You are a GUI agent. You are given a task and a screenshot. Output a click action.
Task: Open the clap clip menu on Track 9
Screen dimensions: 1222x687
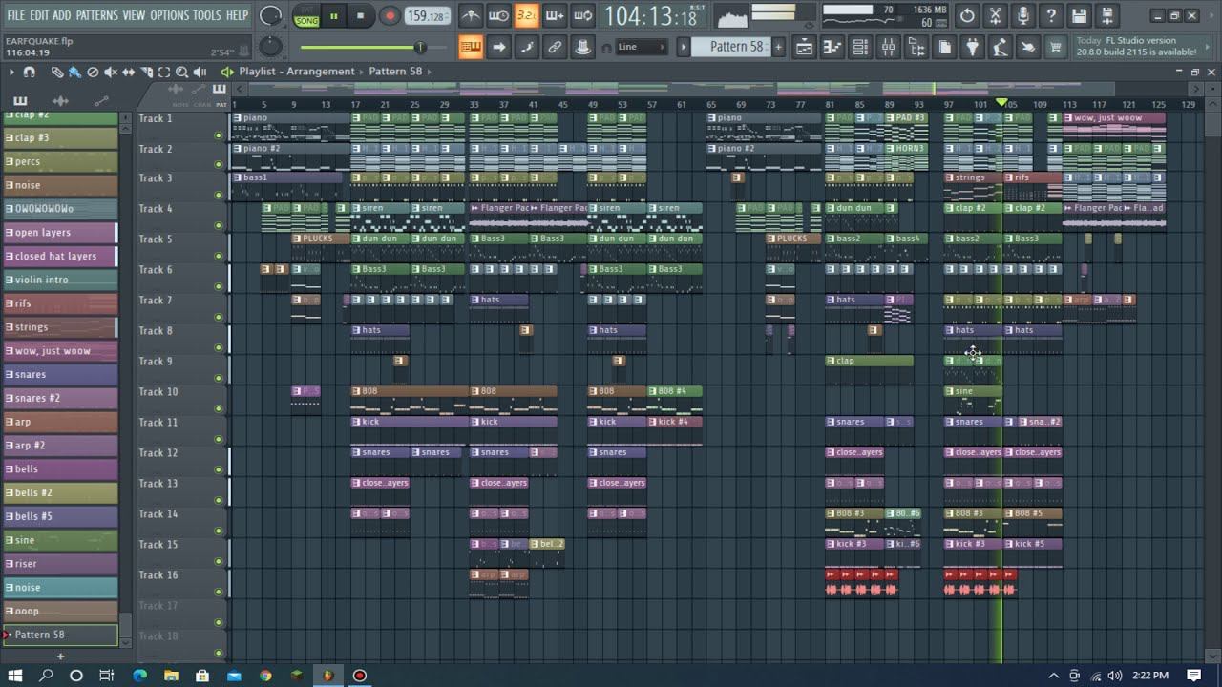(x=831, y=361)
